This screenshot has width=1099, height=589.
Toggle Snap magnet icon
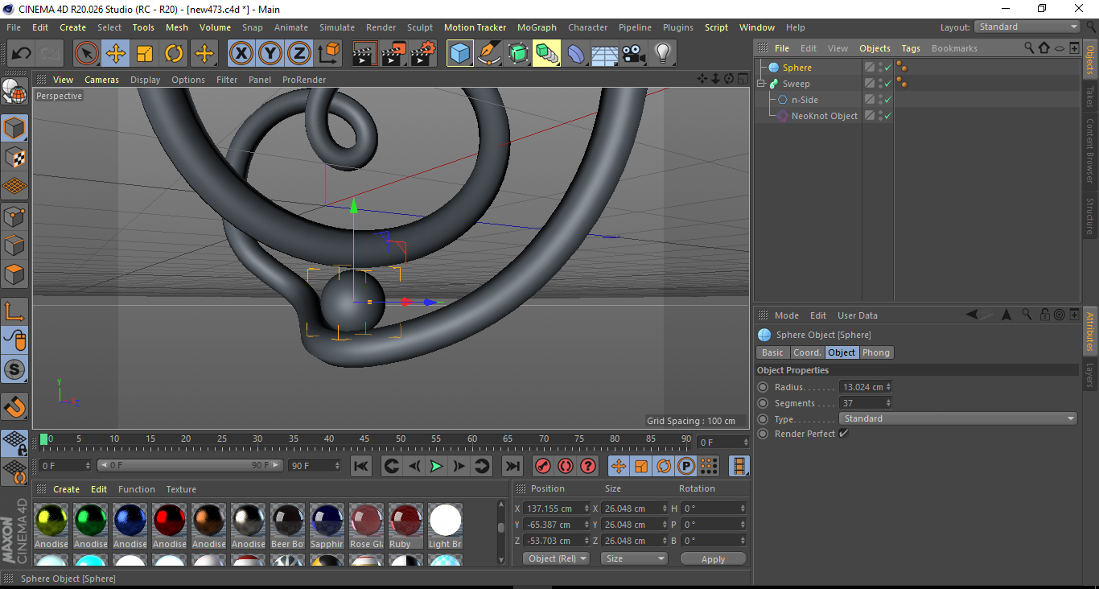[15, 408]
